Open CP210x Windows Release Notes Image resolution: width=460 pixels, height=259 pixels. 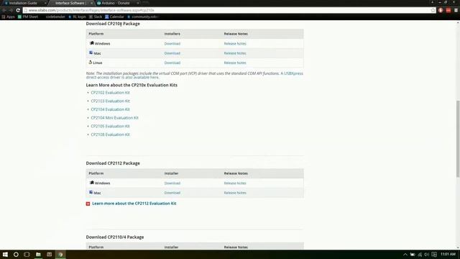click(x=235, y=43)
